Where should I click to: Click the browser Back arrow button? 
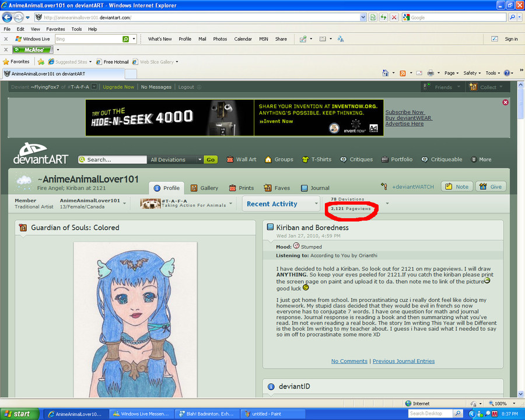coord(7,17)
